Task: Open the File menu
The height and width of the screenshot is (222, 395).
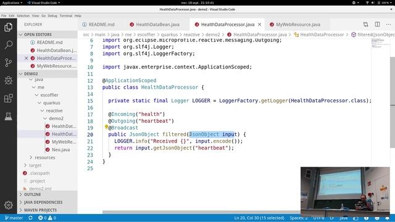Action: click(4, 15)
